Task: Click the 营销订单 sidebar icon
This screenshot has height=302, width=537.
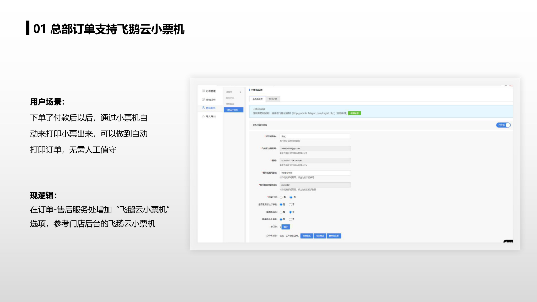Action: (x=203, y=99)
